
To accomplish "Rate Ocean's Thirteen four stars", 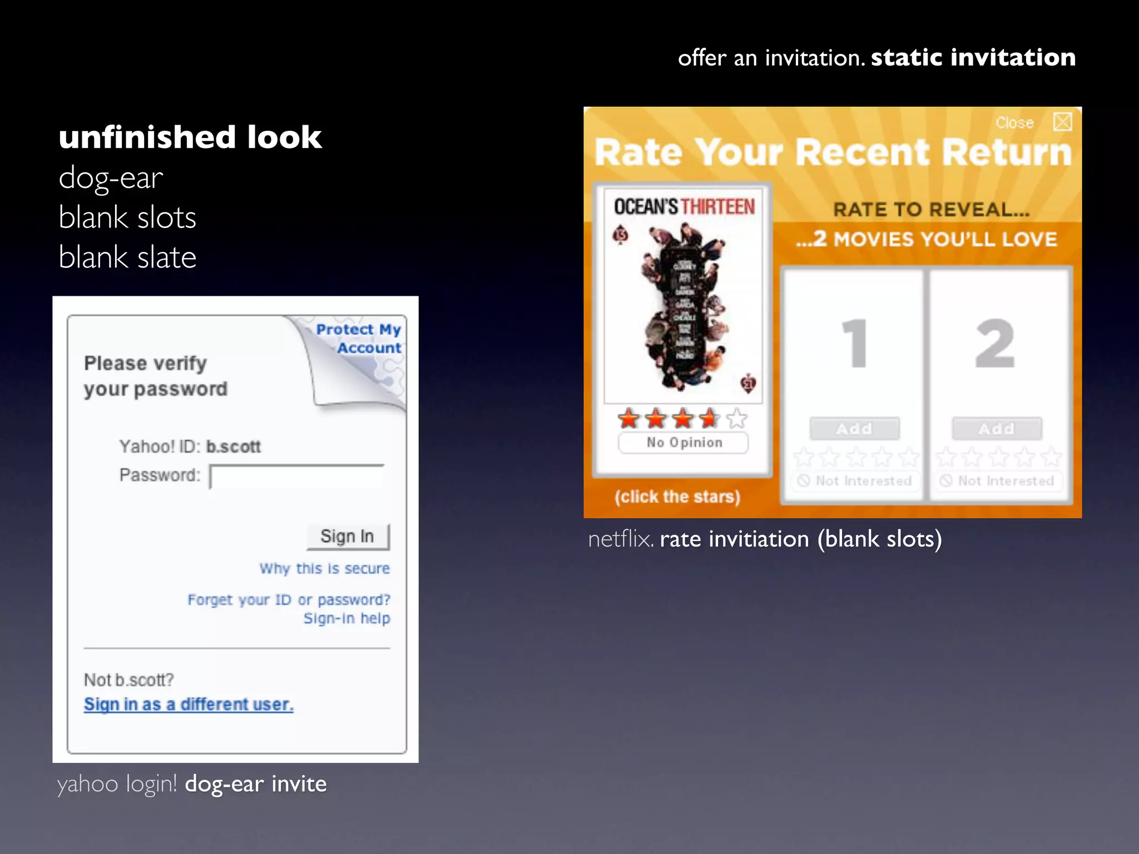I will click(710, 419).
